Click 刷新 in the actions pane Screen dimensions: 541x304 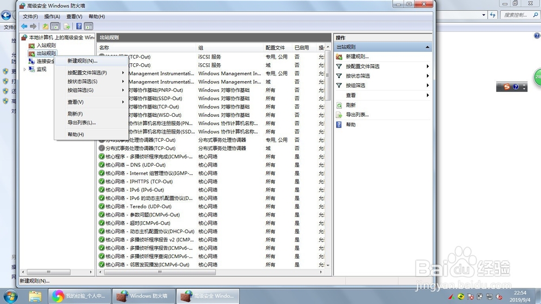[351, 105]
